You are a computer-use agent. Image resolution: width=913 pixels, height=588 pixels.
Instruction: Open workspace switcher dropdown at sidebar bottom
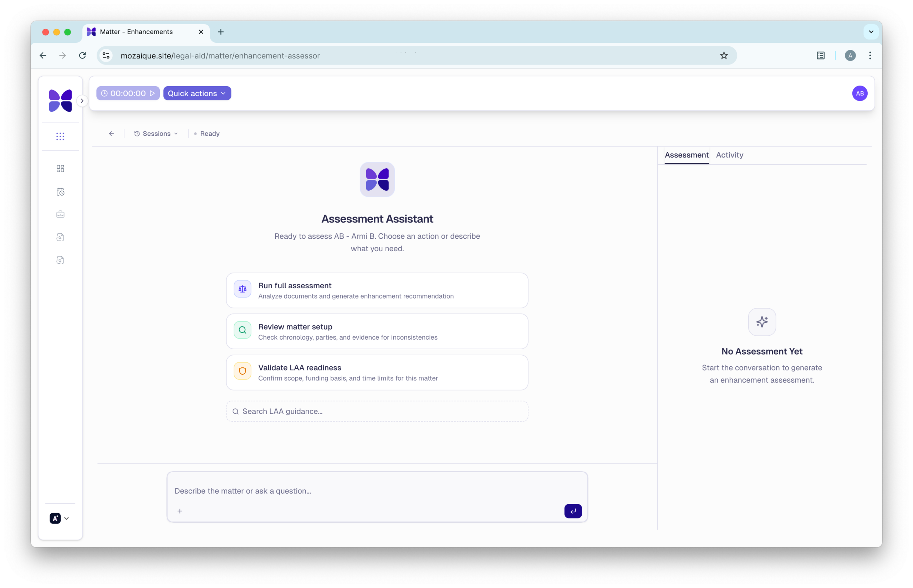click(59, 518)
